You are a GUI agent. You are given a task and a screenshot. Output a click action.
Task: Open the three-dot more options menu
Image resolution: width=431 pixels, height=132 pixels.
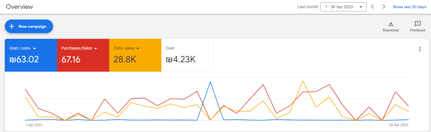(x=420, y=49)
